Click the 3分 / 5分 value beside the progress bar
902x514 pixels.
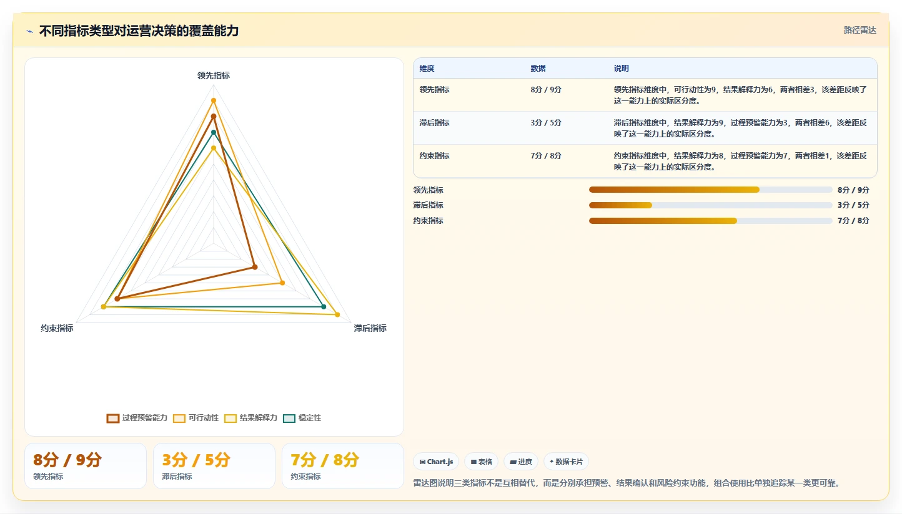(x=853, y=205)
